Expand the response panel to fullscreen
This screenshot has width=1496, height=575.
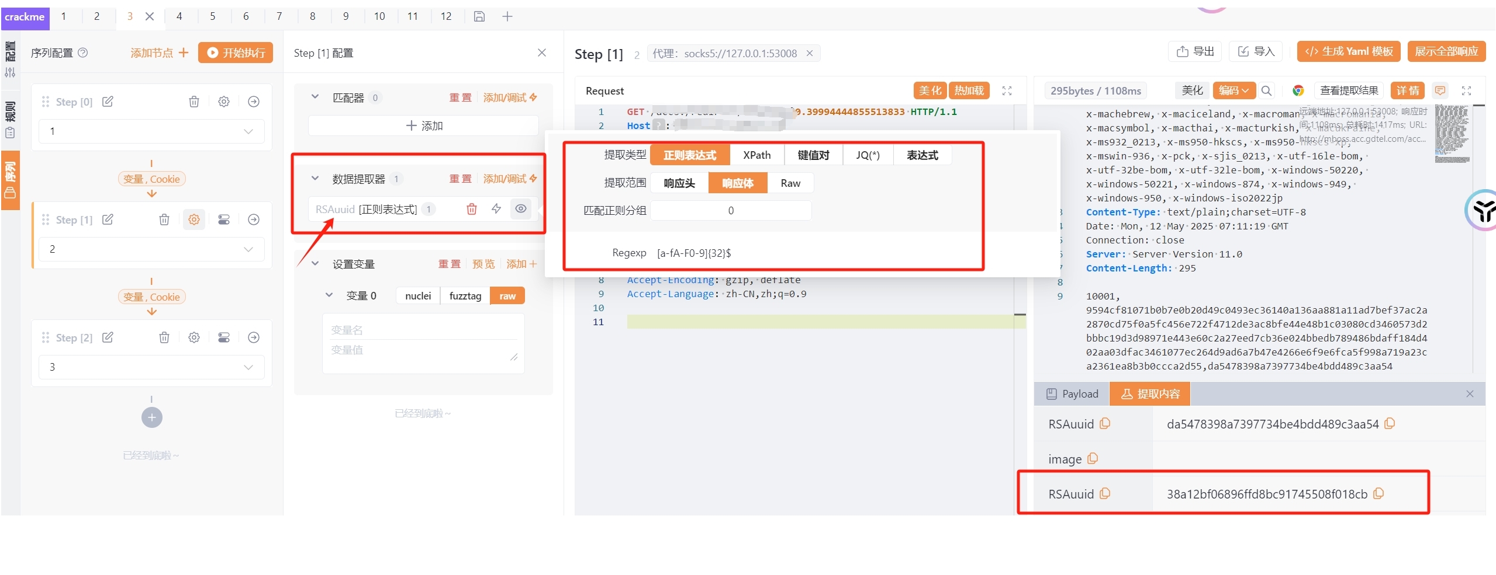coord(1466,90)
